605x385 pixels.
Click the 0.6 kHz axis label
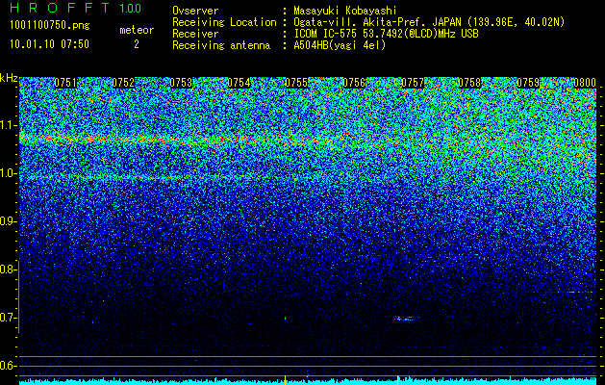coord(9,366)
